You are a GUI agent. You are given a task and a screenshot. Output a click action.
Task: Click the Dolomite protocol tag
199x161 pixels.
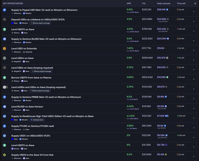point(28,52)
